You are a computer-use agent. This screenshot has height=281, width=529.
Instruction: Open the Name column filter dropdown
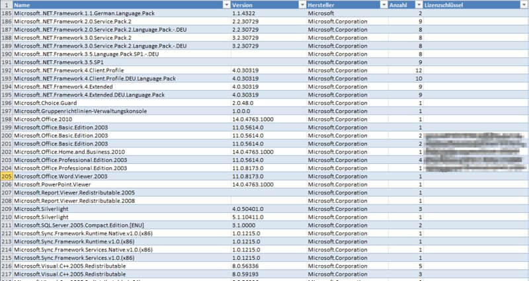pos(226,5)
